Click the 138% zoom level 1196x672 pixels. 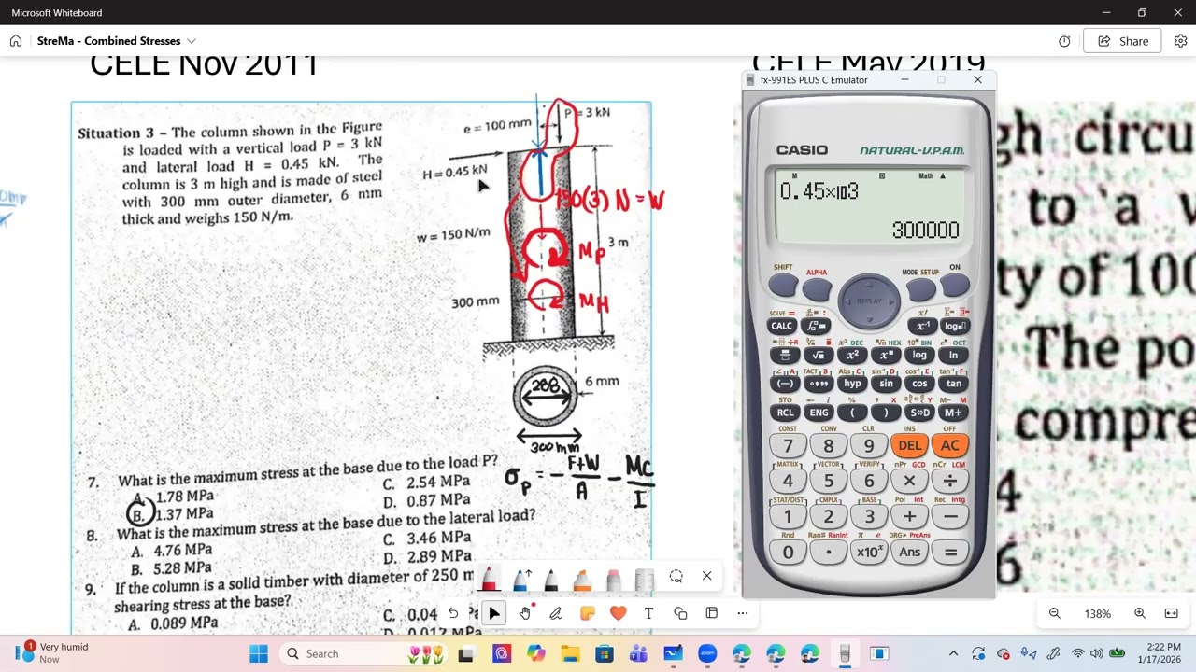point(1097,614)
